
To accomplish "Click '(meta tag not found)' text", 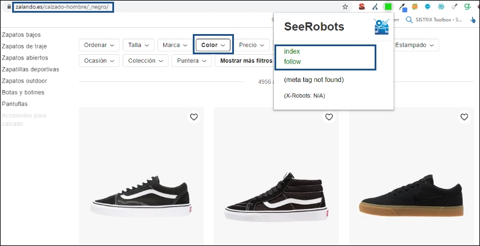I will click(314, 80).
